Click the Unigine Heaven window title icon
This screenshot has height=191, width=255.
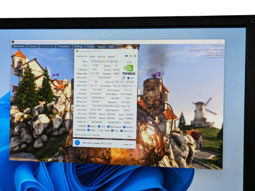pyautogui.click(x=13, y=42)
